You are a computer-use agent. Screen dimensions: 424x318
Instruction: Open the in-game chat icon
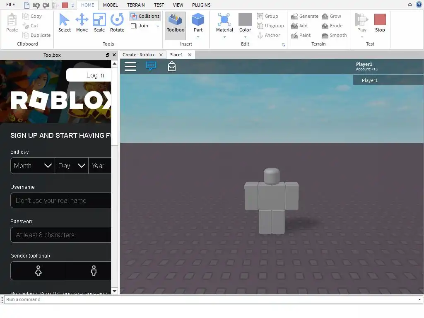point(151,66)
